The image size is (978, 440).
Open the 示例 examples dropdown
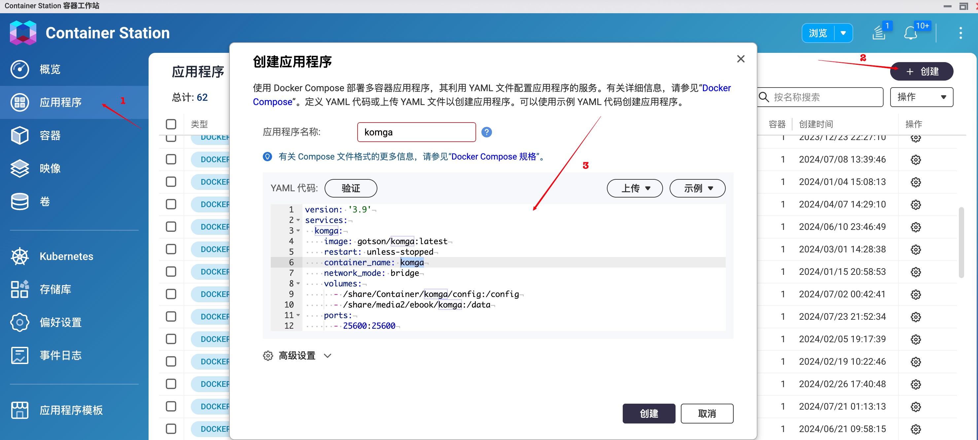pos(697,189)
